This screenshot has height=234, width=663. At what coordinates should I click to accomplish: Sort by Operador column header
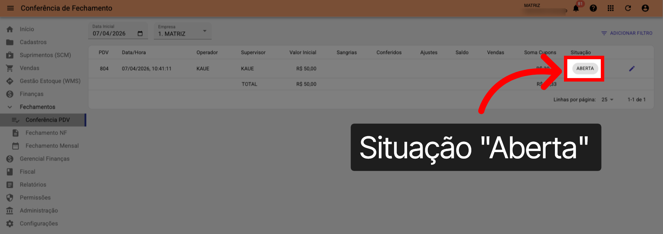click(x=207, y=53)
